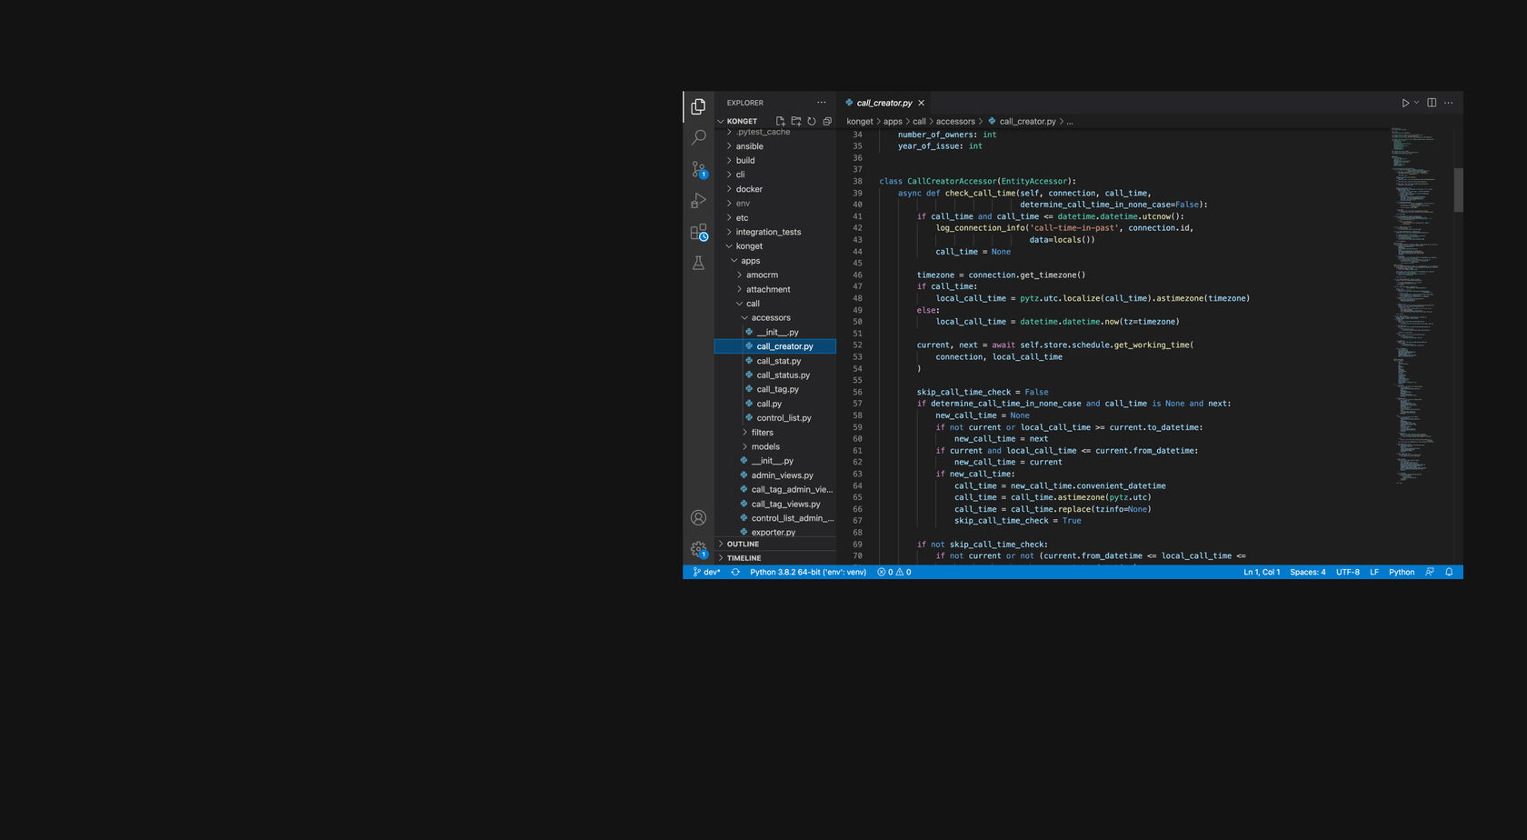Create a new file in the KONGET explorer
This screenshot has width=1527, height=840.
(x=780, y=121)
